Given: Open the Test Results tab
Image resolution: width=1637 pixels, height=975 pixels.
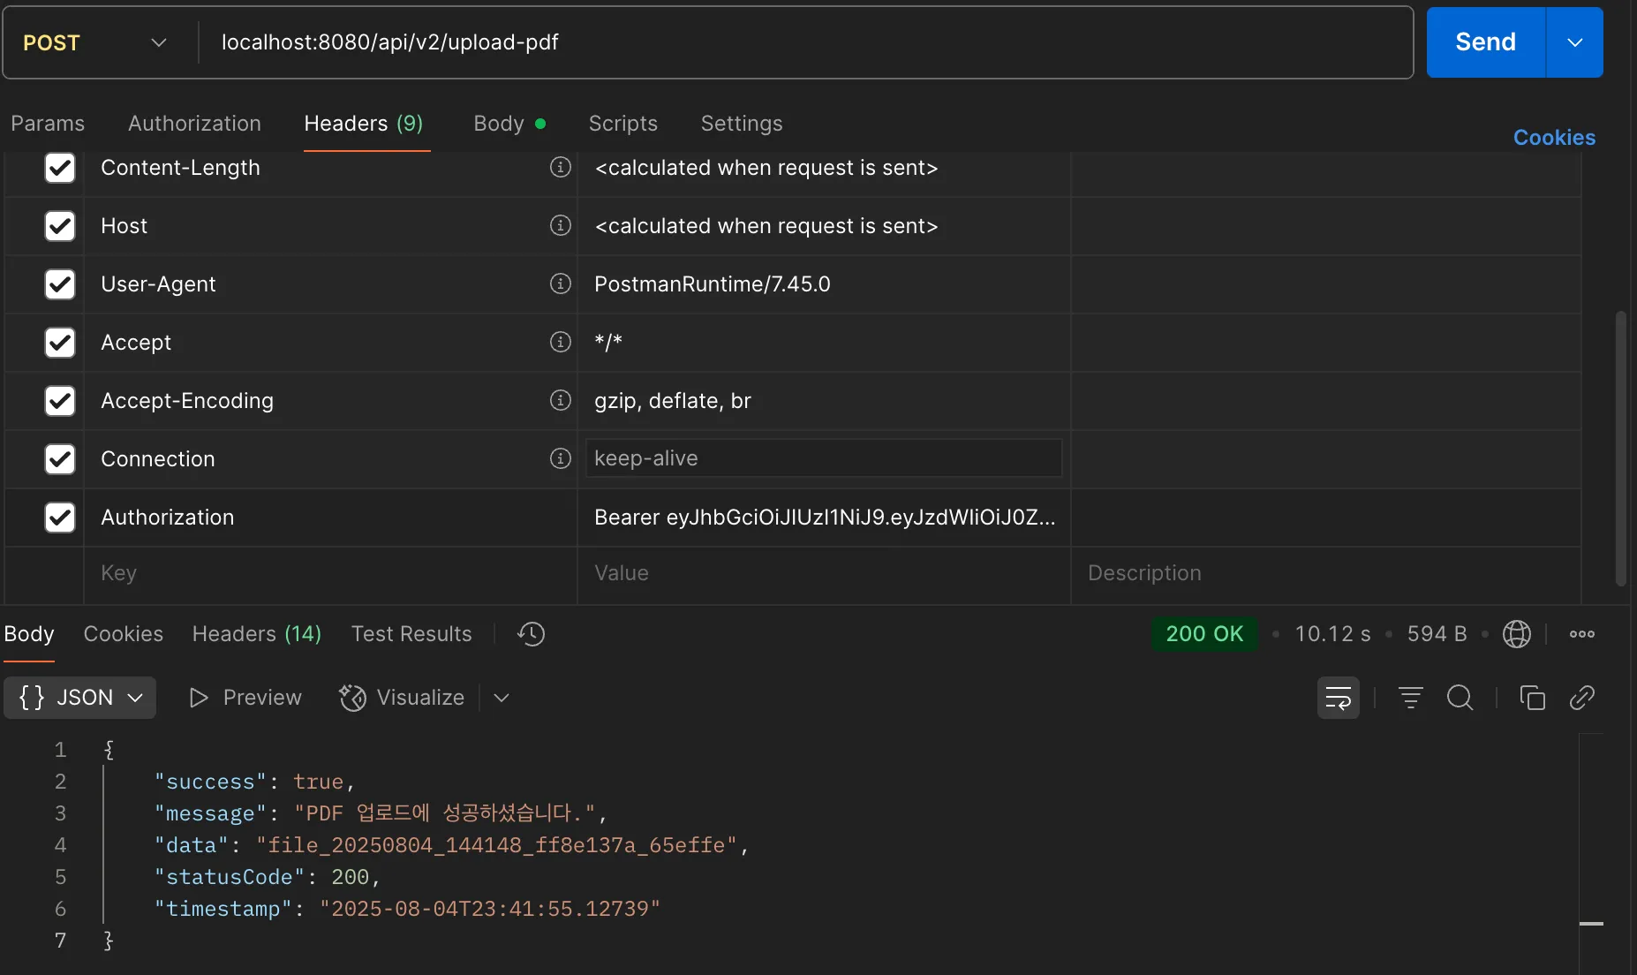Looking at the screenshot, I should (x=411, y=634).
